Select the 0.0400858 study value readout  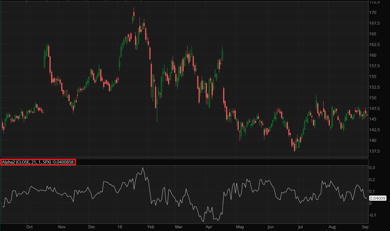(64, 162)
